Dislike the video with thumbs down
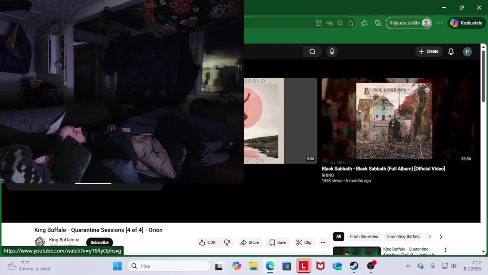Viewport: 488px width, 275px height. point(227,243)
